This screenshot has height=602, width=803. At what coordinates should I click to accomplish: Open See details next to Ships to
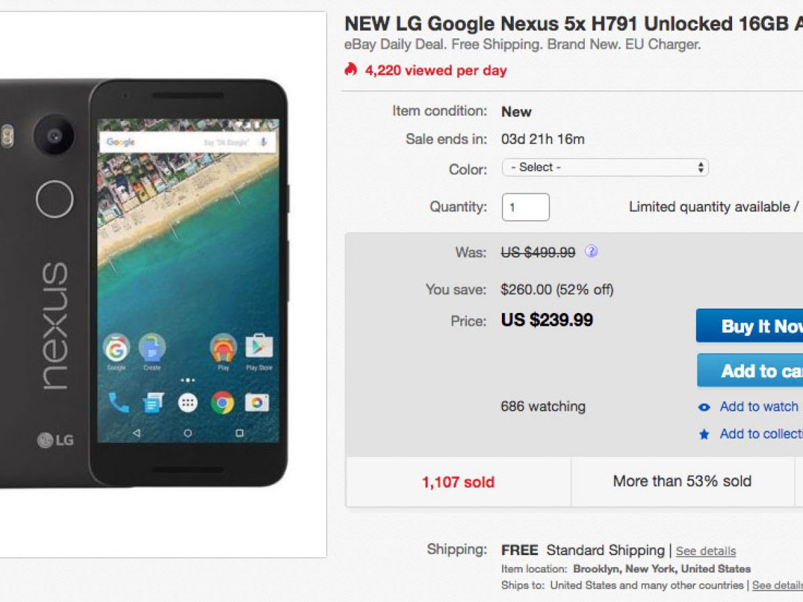click(777, 585)
